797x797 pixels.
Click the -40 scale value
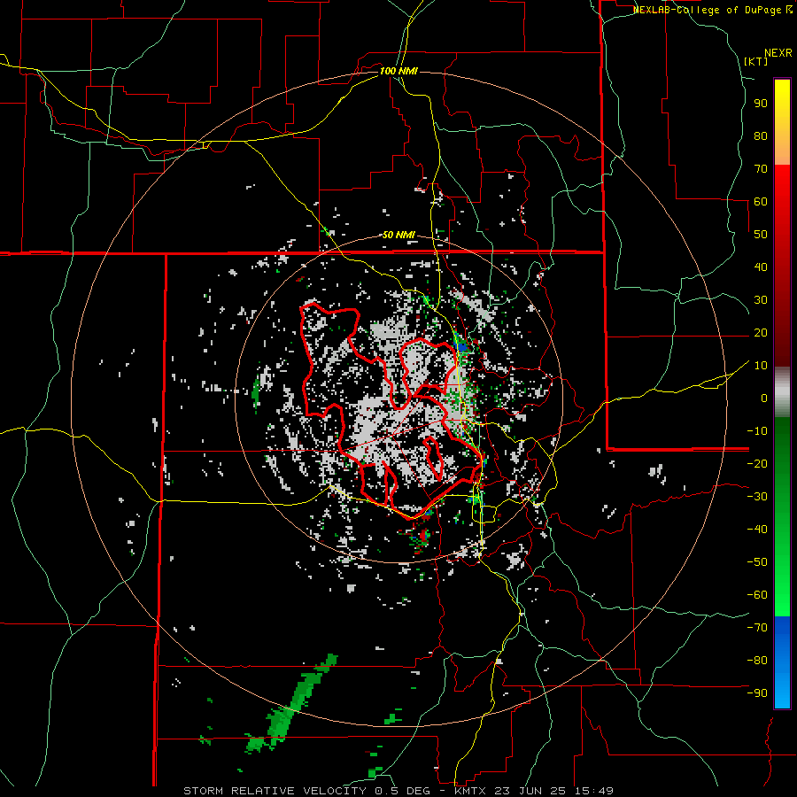pos(757,530)
